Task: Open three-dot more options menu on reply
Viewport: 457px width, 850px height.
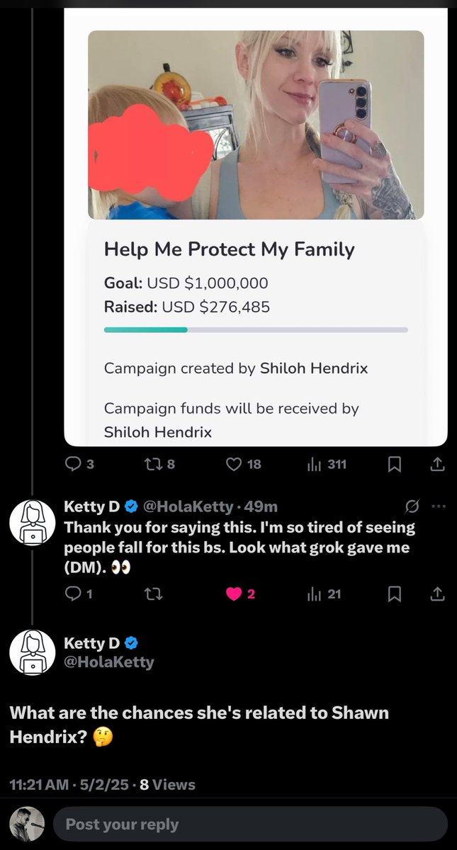Action: pos(439,506)
